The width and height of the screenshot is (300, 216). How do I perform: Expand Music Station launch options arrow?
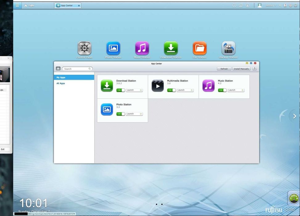click(243, 90)
